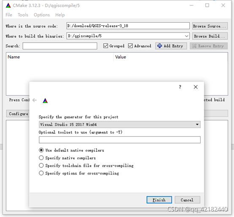234x217 pixels.
Task: Click the Finish button
Action: [159, 200]
